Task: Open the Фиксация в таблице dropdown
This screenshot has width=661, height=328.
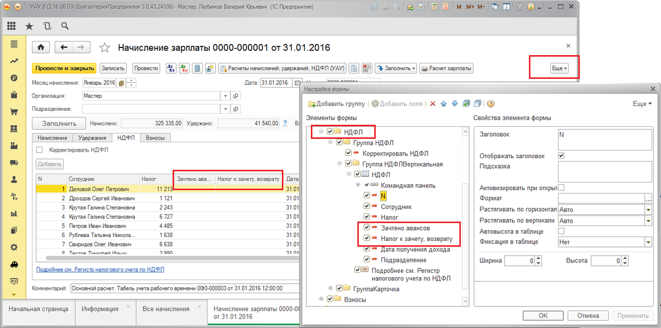Action: (648, 242)
